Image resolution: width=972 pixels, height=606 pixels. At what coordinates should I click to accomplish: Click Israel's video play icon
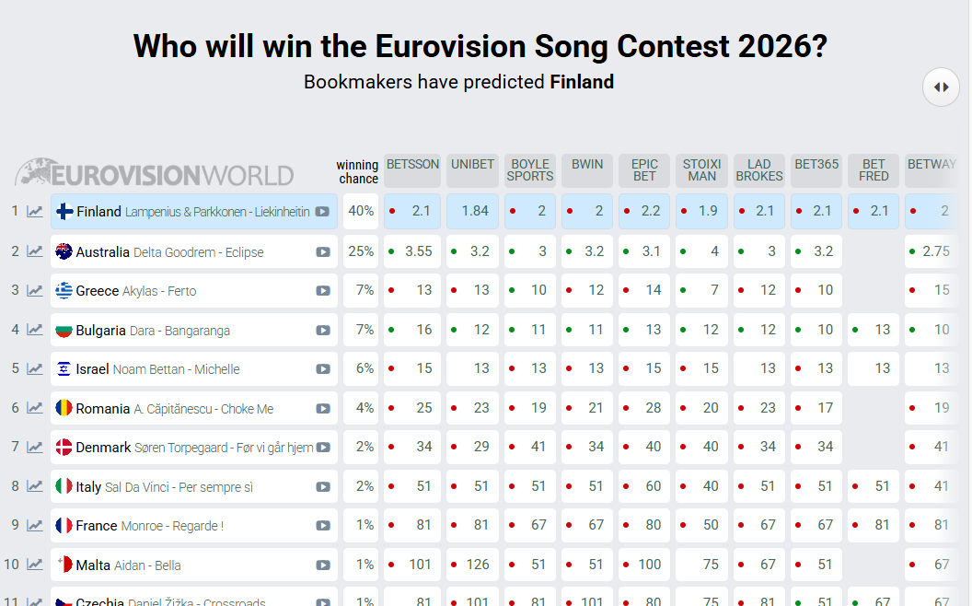323,369
